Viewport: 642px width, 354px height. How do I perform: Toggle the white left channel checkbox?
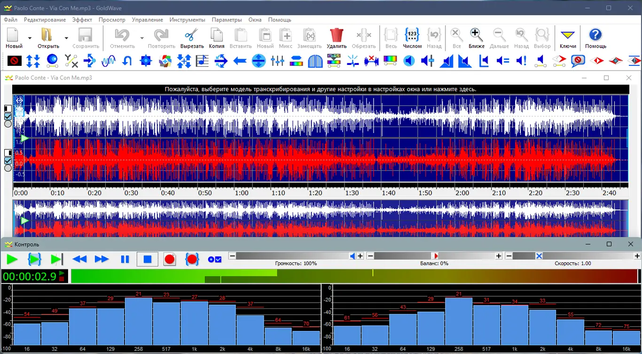(x=8, y=117)
